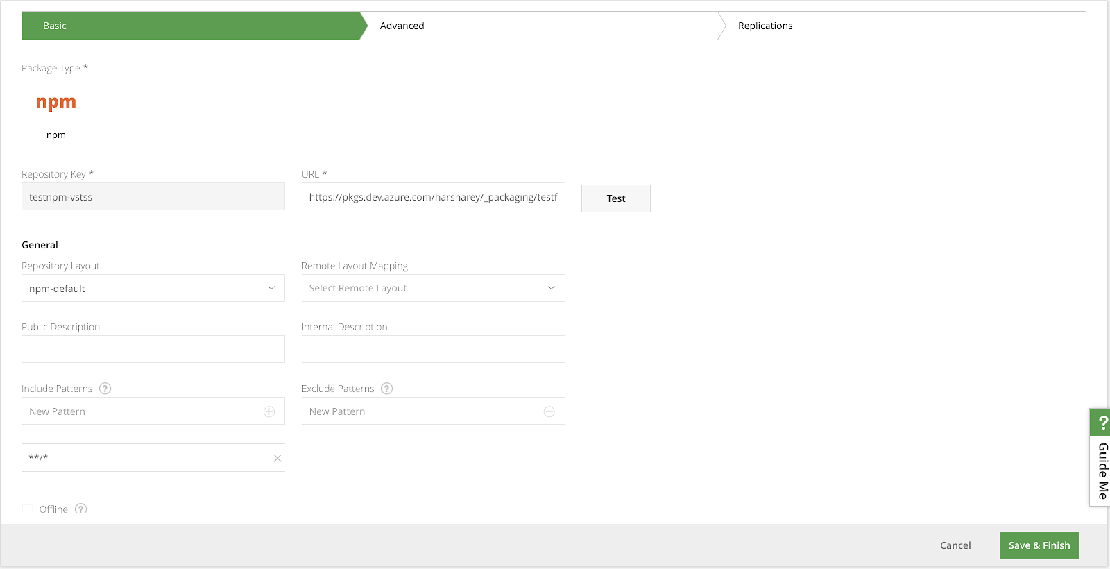1110x569 pixels.
Task: Open the Guide Me side panel
Action: pos(1101,470)
